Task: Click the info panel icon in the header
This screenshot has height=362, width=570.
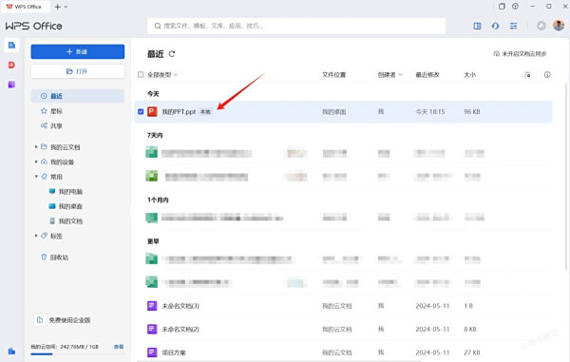Action: (547, 74)
